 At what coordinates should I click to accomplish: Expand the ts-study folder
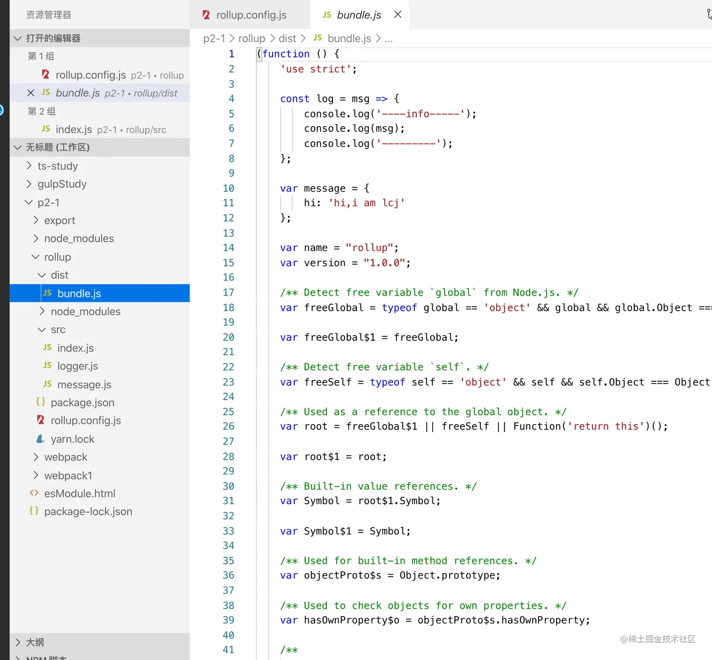(x=29, y=166)
